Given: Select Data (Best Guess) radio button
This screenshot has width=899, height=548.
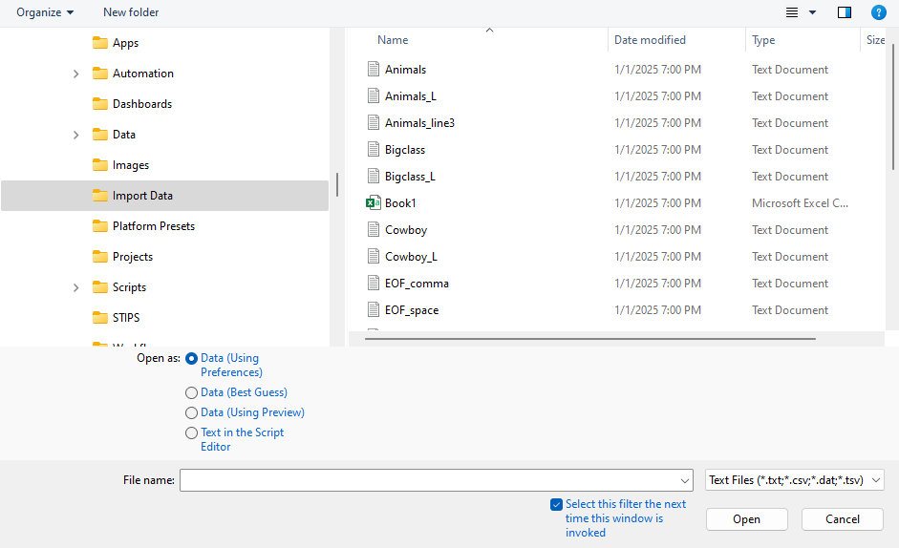Looking at the screenshot, I should click(191, 392).
